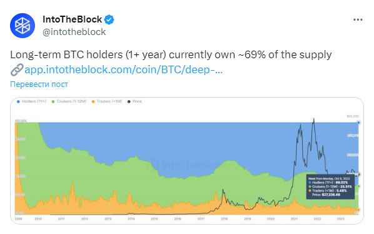Viewport: 374px width, 234px height.
Task: Open the embedded chart image
Action: (187, 161)
